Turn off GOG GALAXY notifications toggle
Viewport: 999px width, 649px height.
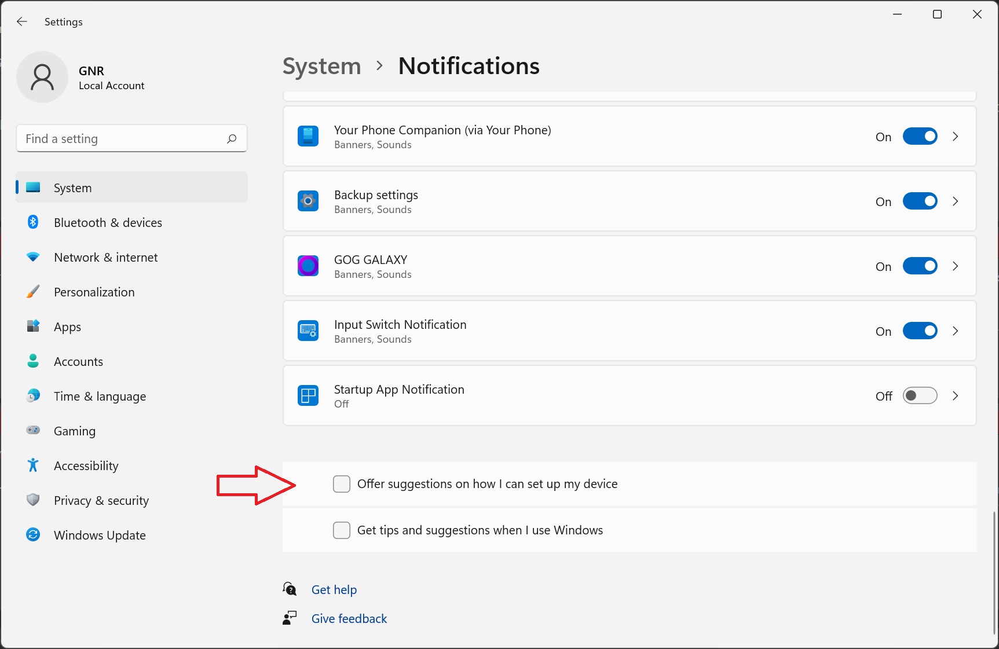pos(920,266)
